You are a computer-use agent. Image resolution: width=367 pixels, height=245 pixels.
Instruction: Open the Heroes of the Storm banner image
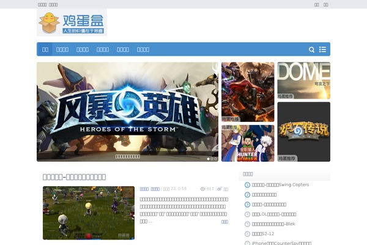tap(128, 112)
